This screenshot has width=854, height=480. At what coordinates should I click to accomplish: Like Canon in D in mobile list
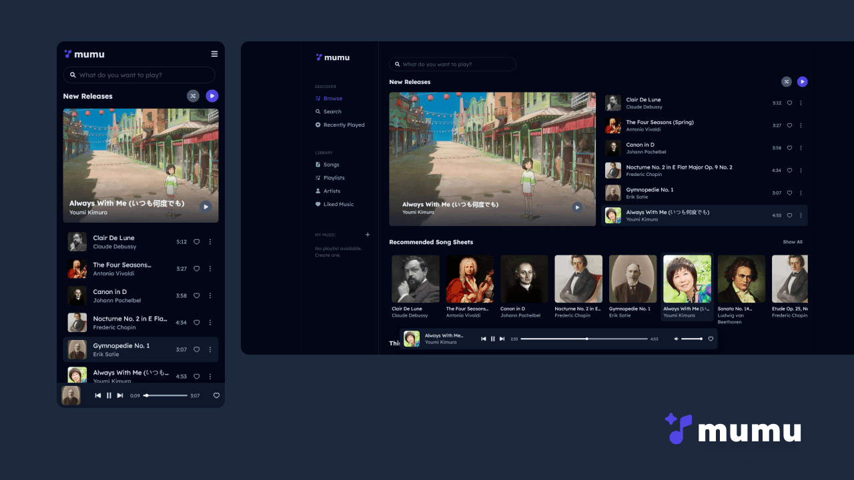196,295
